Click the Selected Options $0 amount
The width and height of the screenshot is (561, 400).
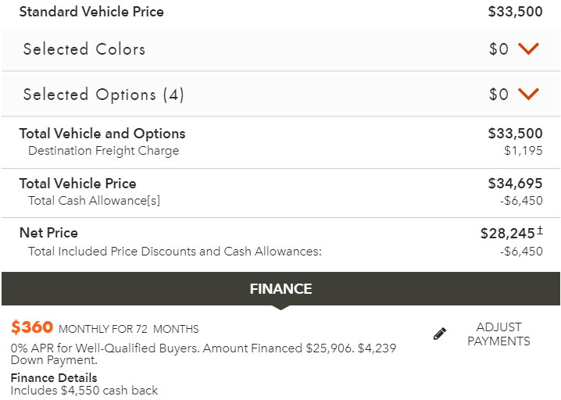pos(498,95)
